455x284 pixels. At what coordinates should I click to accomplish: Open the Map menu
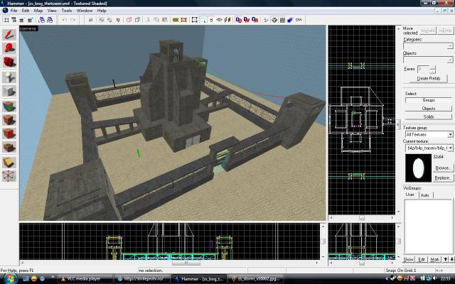[38, 11]
